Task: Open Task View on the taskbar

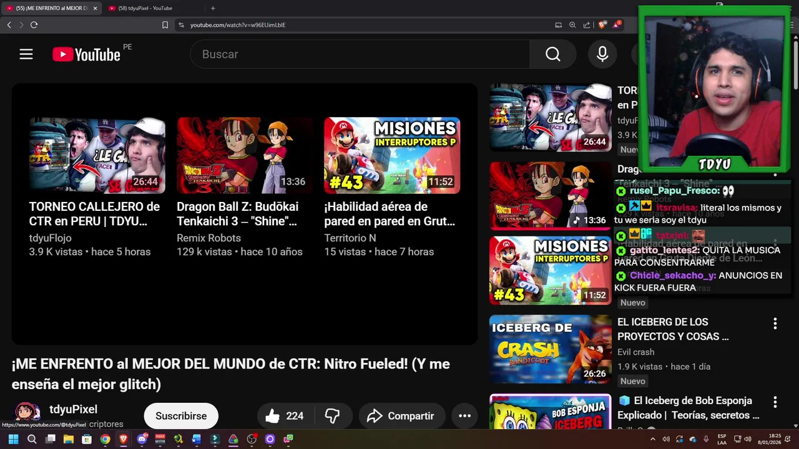Action: (51, 439)
